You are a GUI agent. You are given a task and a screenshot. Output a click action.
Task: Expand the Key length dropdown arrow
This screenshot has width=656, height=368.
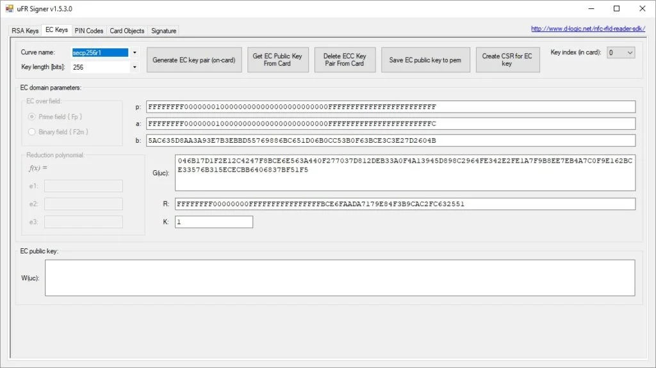click(x=135, y=67)
